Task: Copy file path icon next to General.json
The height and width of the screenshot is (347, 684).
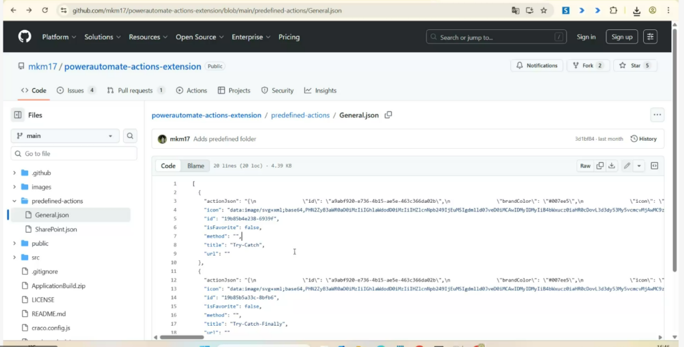Action: coord(388,115)
